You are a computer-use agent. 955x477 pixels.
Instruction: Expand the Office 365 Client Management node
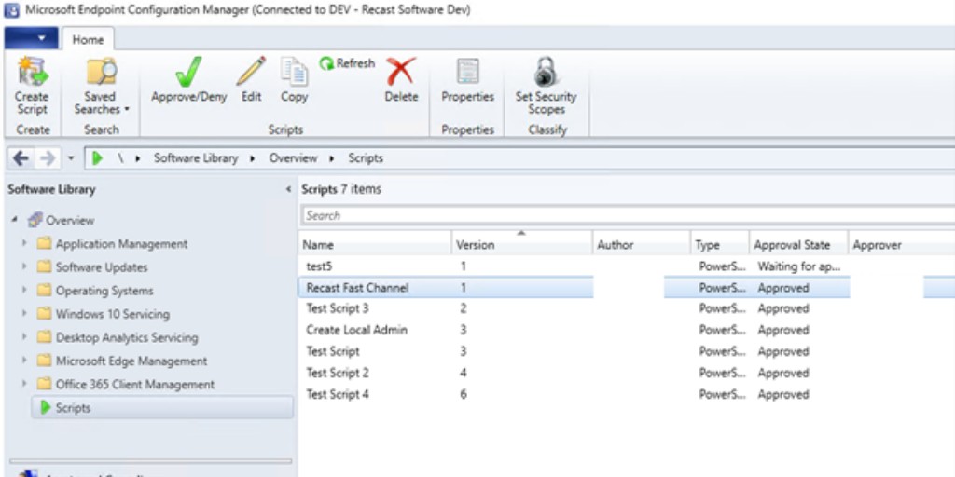pyautogui.click(x=24, y=385)
